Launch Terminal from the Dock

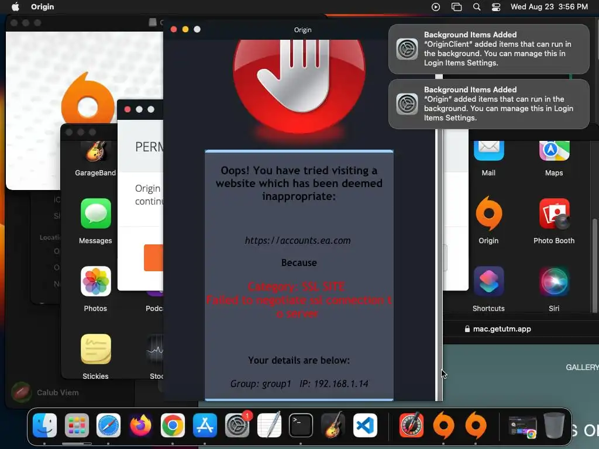pyautogui.click(x=301, y=426)
